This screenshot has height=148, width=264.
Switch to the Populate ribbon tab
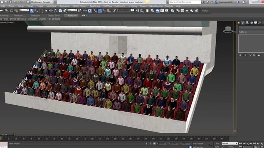click(72, 16)
